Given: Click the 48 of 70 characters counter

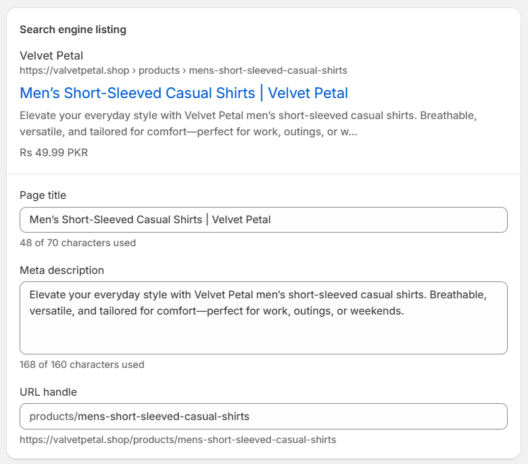Looking at the screenshot, I should pyautogui.click(x=78, y=243).
